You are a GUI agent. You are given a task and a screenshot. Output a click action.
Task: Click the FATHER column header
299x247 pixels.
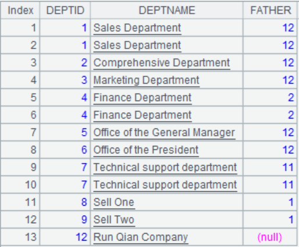(x=270, y=10)
